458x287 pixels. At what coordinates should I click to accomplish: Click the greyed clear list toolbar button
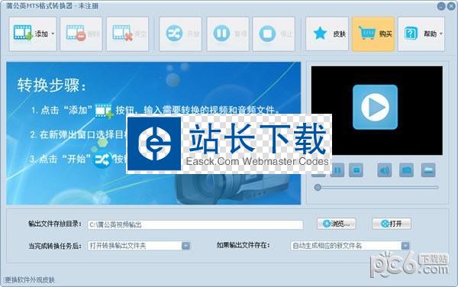tap(127, 34)
